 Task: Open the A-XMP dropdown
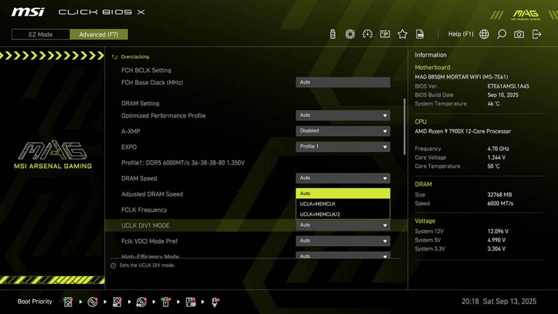(x=343, y=130)
